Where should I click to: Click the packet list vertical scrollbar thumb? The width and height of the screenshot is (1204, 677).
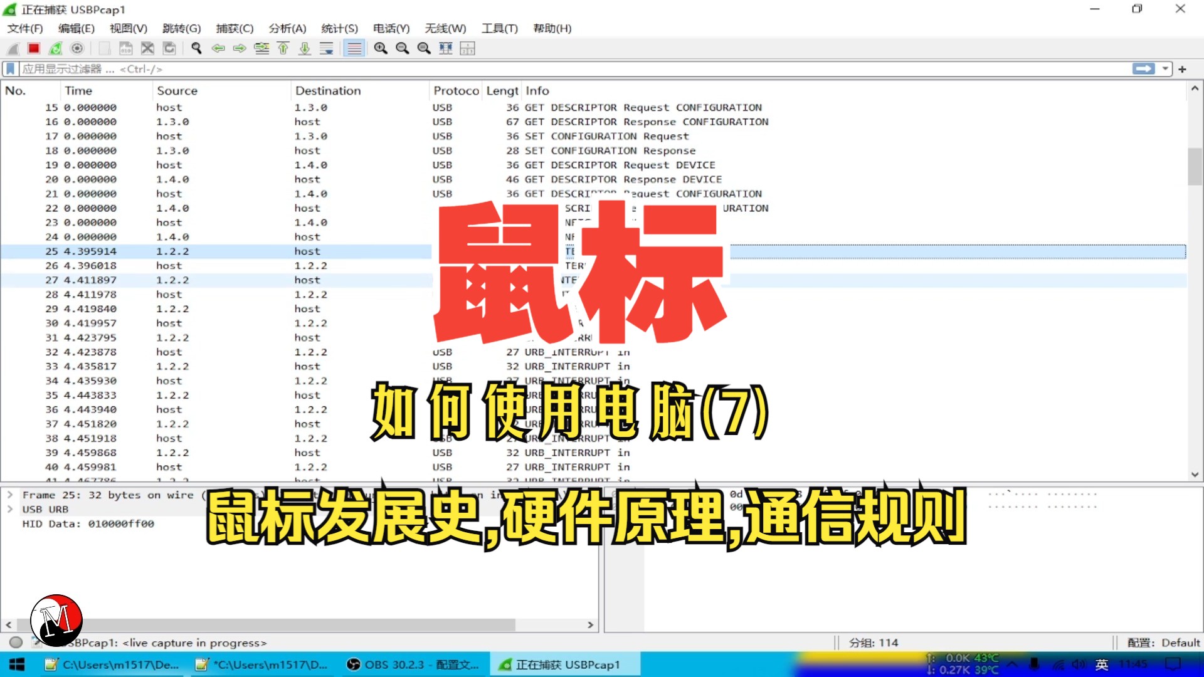[1194, 166]
